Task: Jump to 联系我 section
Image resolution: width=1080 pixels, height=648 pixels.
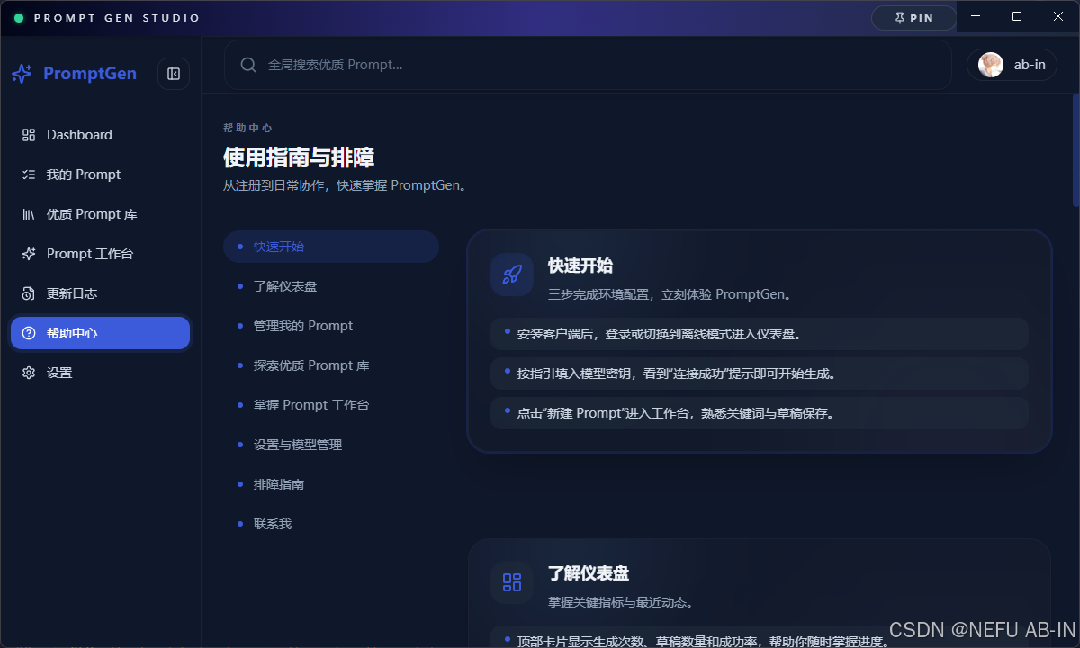Action: (x=331, y=524)
